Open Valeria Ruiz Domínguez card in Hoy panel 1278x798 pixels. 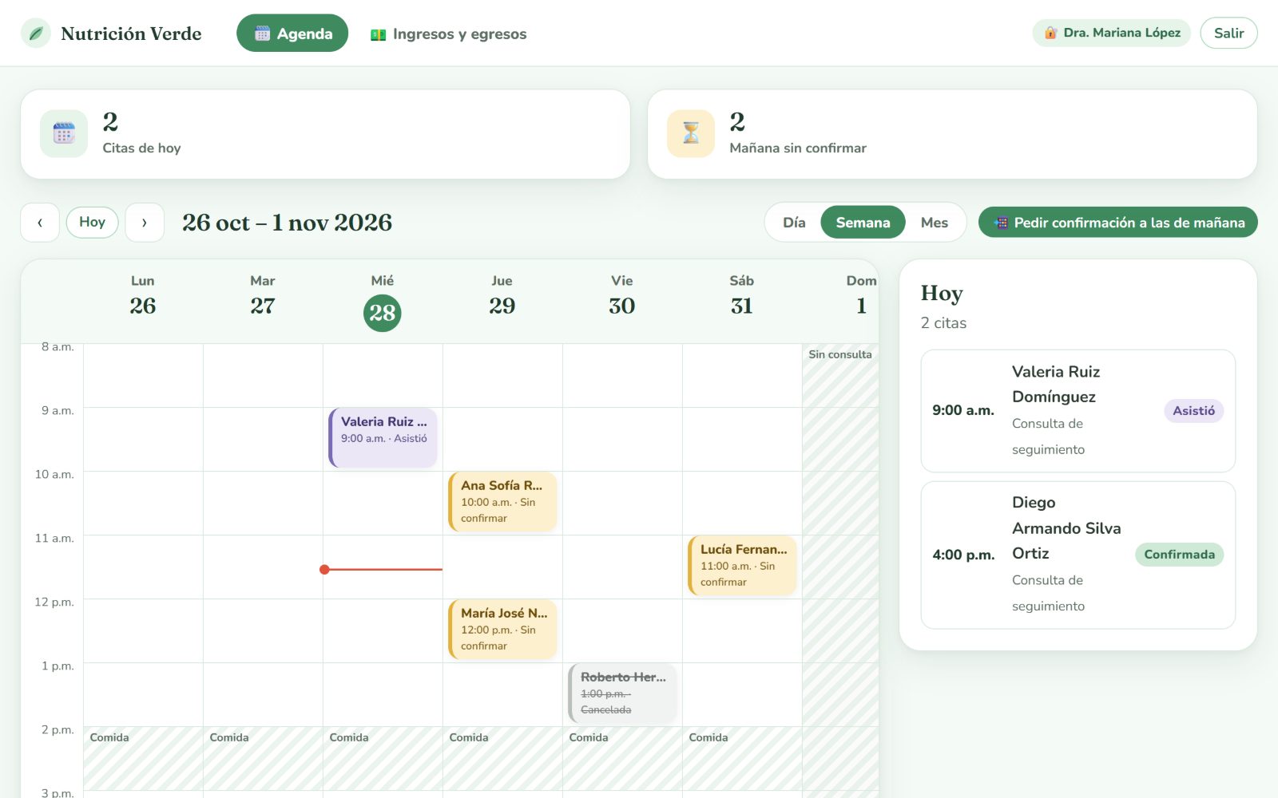(1078, 411)
